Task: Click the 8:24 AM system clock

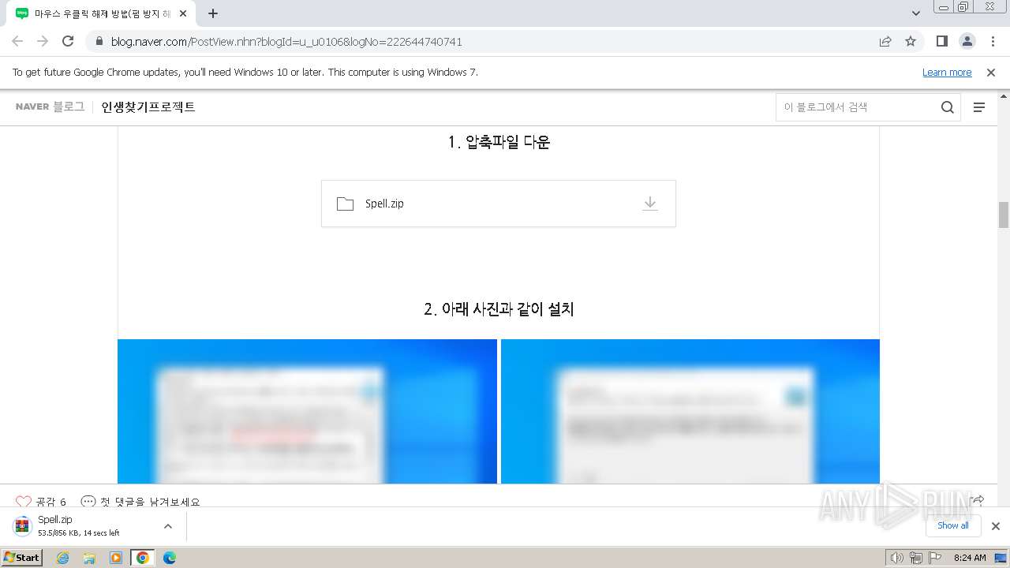Action: tap(970, 558)
